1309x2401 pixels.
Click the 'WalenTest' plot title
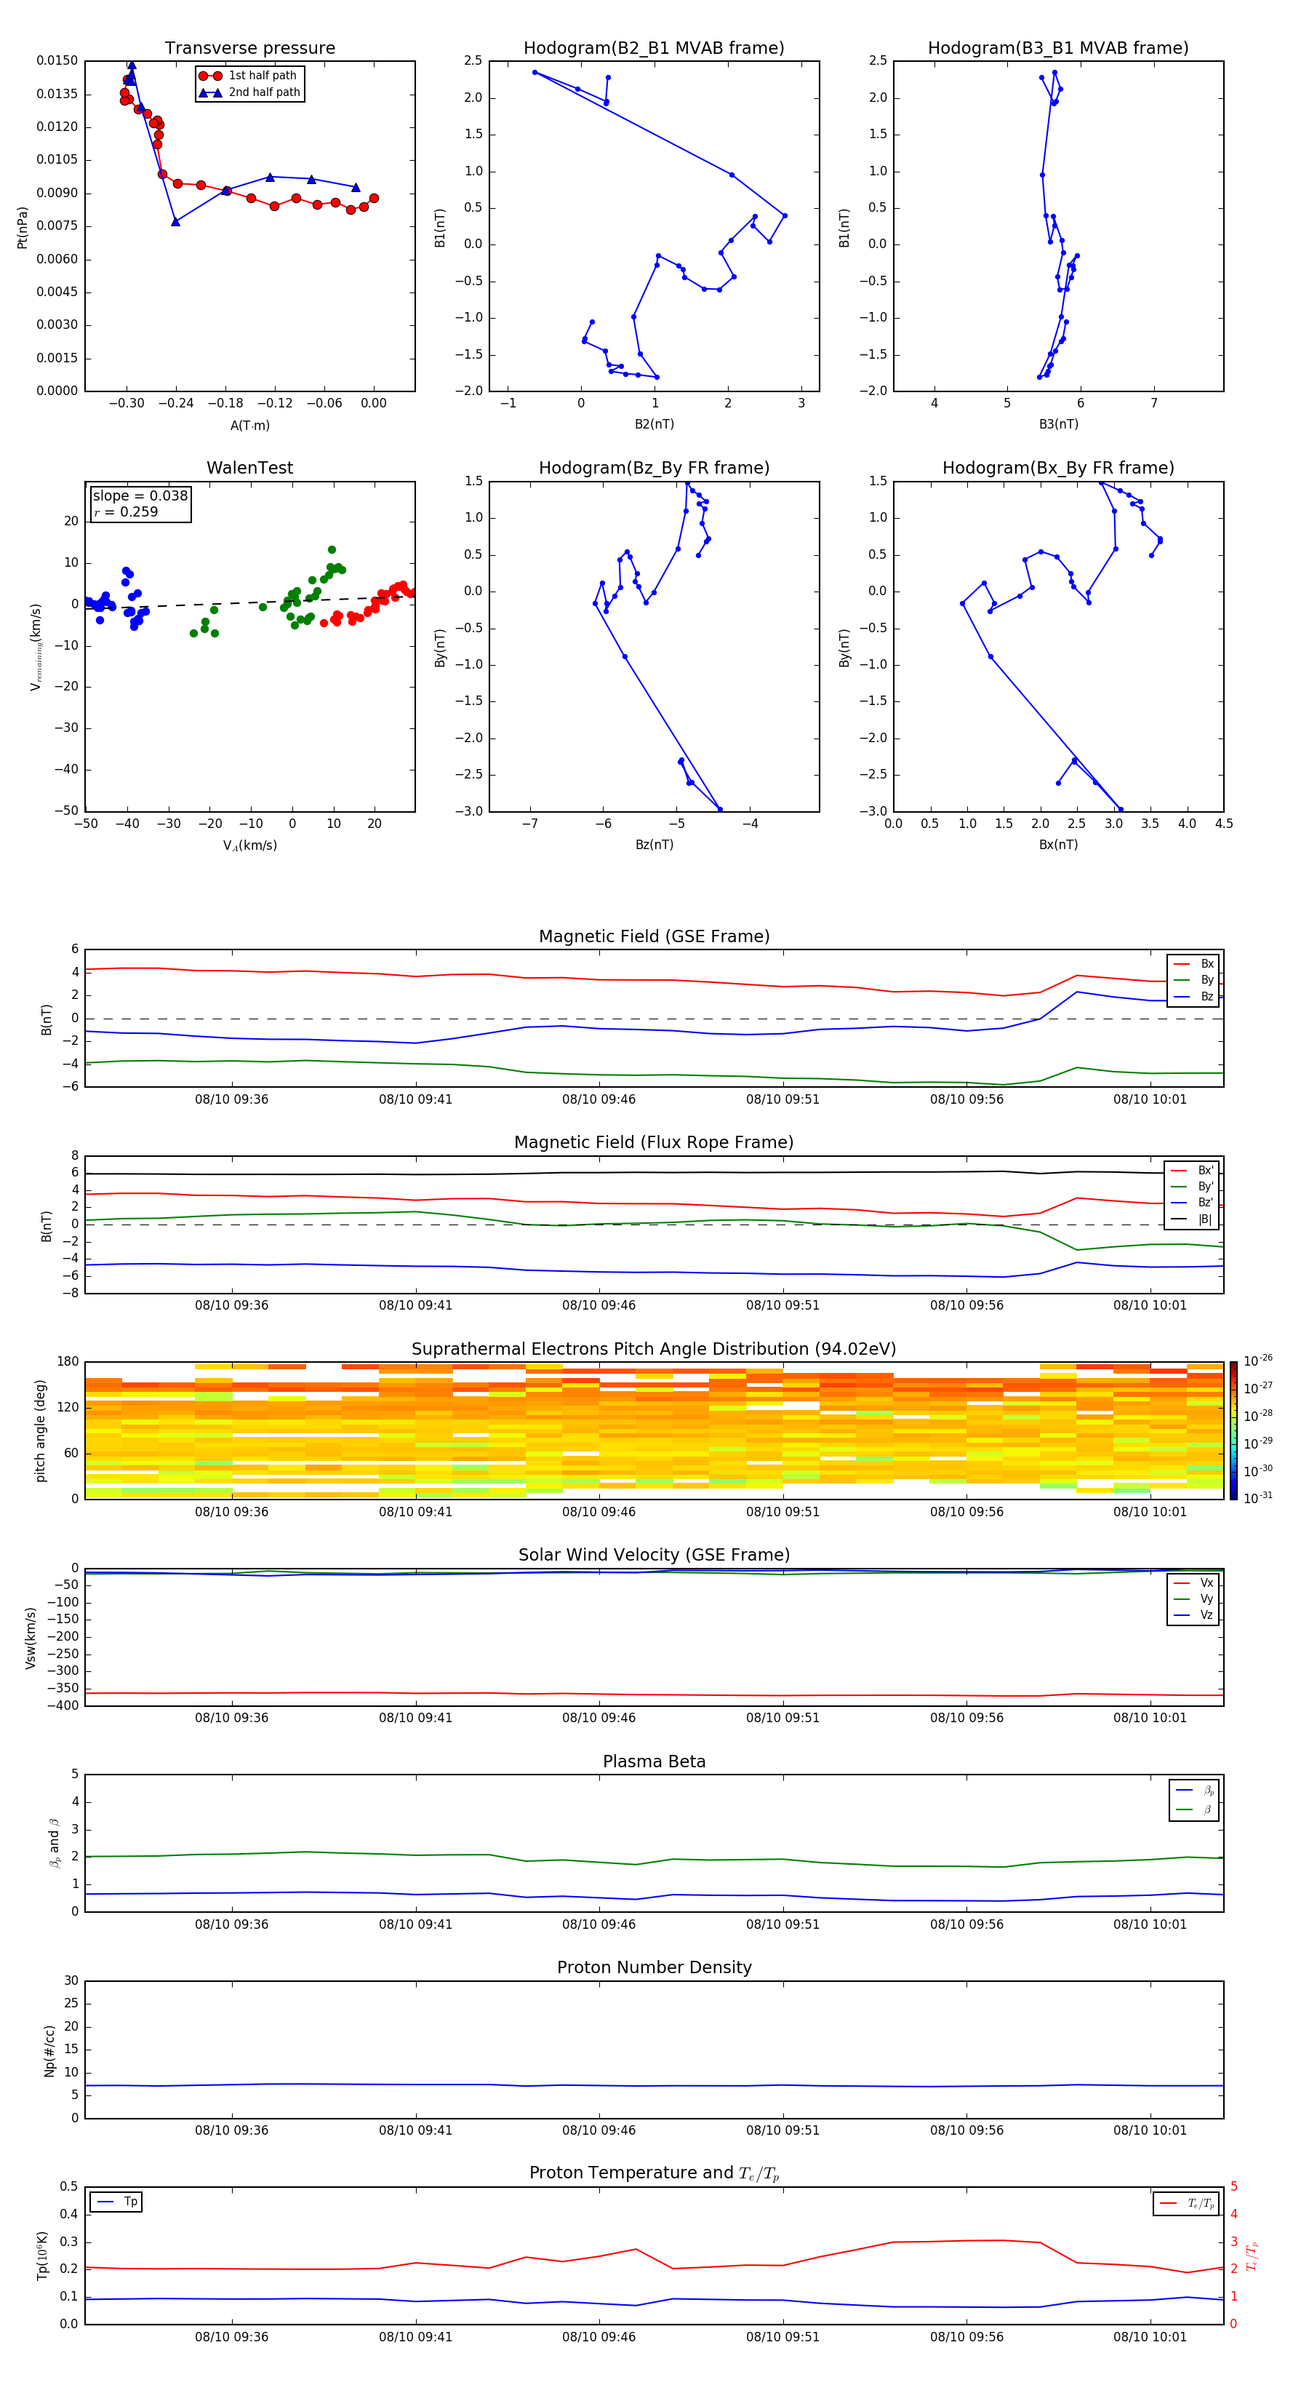pos(249,468)
